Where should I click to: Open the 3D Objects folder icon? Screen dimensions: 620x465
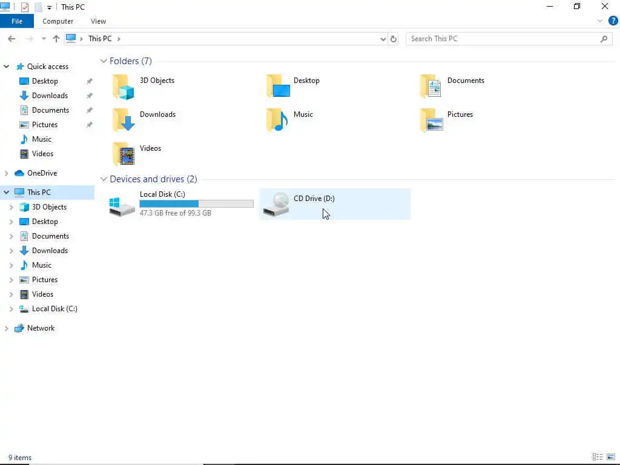click(x=124, y=87)
